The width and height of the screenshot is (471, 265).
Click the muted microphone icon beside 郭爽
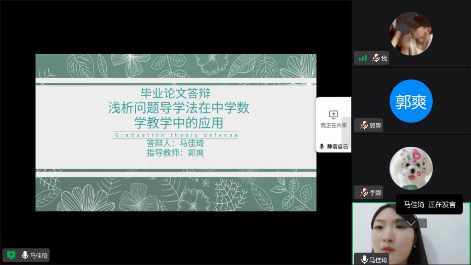(363, 125)
